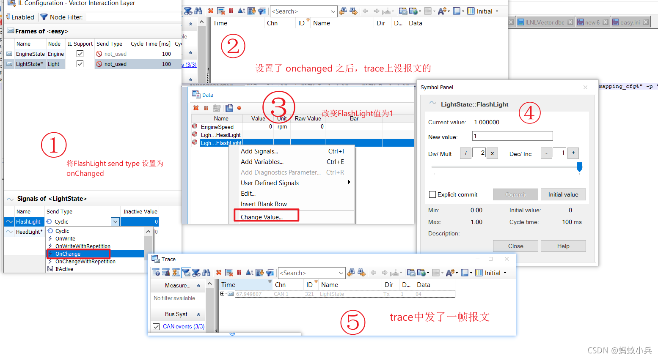Toggle IL Support checkbox for EngineState
This screenshot has height=358, width=658.
[x=80, y=54]
